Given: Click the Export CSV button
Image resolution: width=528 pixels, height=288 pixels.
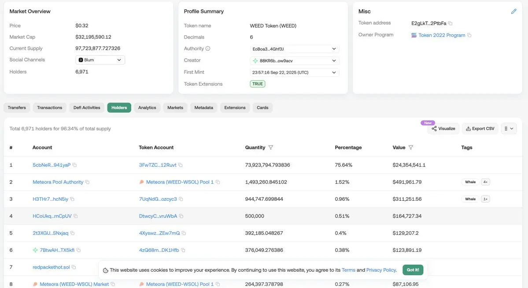Looking at the screenshot, I should click(x=480, y=129).
